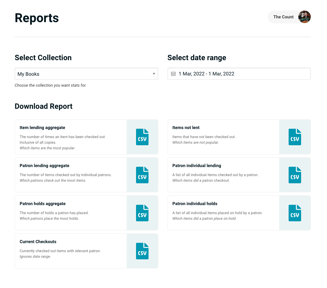Screen dimensions: 327x288
Task: Download the Items not lent CSV
Action: [x=295, y=137]
